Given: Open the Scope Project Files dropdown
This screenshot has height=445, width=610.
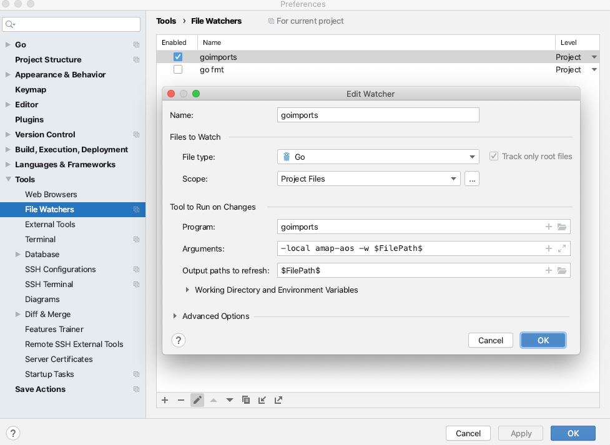Looking at the screenshot, I should click(x=368, y=178).
